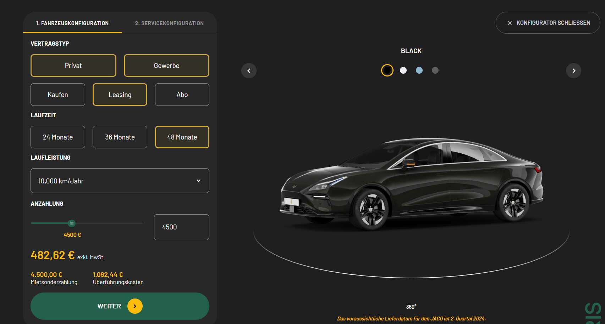Select Privat contract type
The image size is (605, 324).
coord(73,66)
